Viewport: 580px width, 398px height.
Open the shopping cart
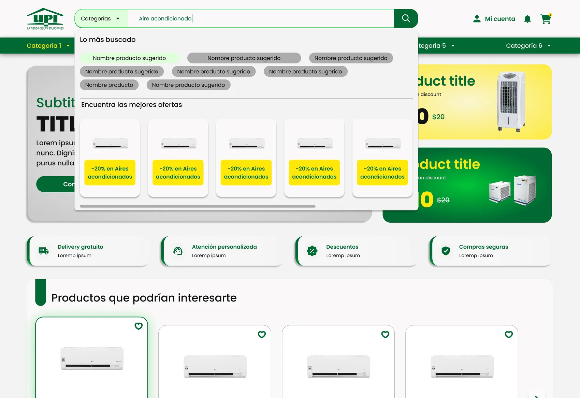(546, 19)
